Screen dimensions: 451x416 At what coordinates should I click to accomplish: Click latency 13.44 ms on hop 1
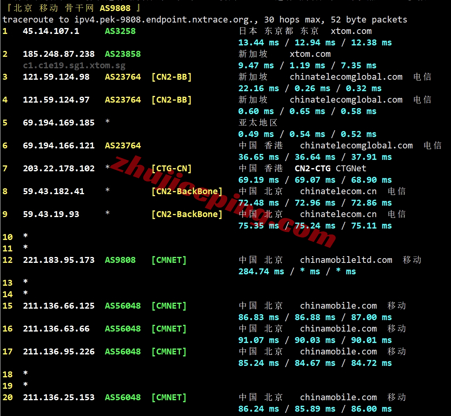tap(258, 43)
